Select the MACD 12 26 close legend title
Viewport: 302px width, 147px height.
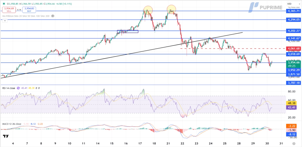[12, 124]
